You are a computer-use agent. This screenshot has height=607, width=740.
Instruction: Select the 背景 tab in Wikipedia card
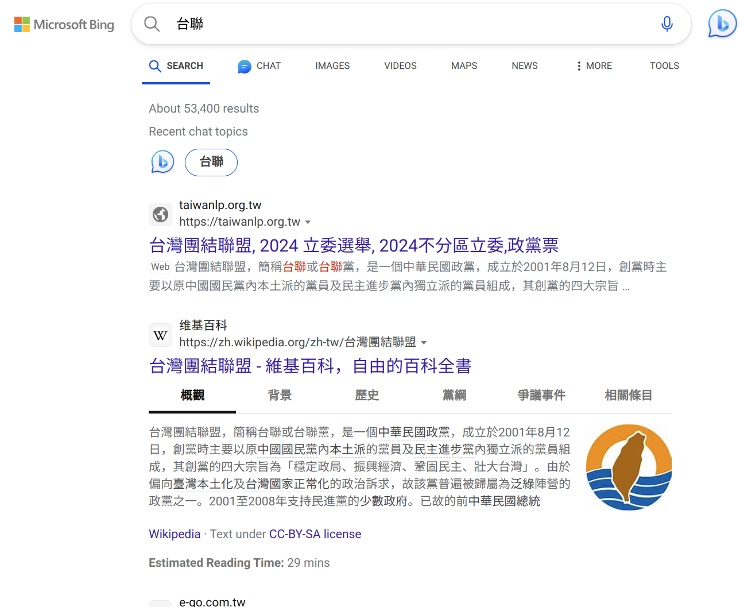click(x=280, y=395)
